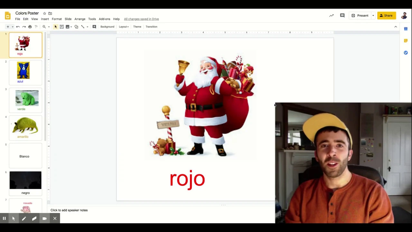
Task: Insert a Shape from toolbar
Action: tap(76, 27)
